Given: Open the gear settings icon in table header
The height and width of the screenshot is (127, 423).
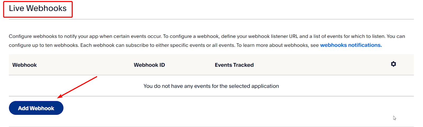Looking at the screenshot, I should 393,64.
